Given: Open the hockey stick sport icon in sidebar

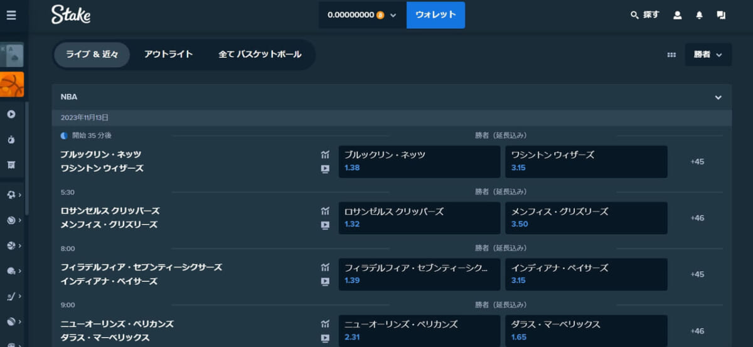Looking at the screenshot, I should click(11, 296).
